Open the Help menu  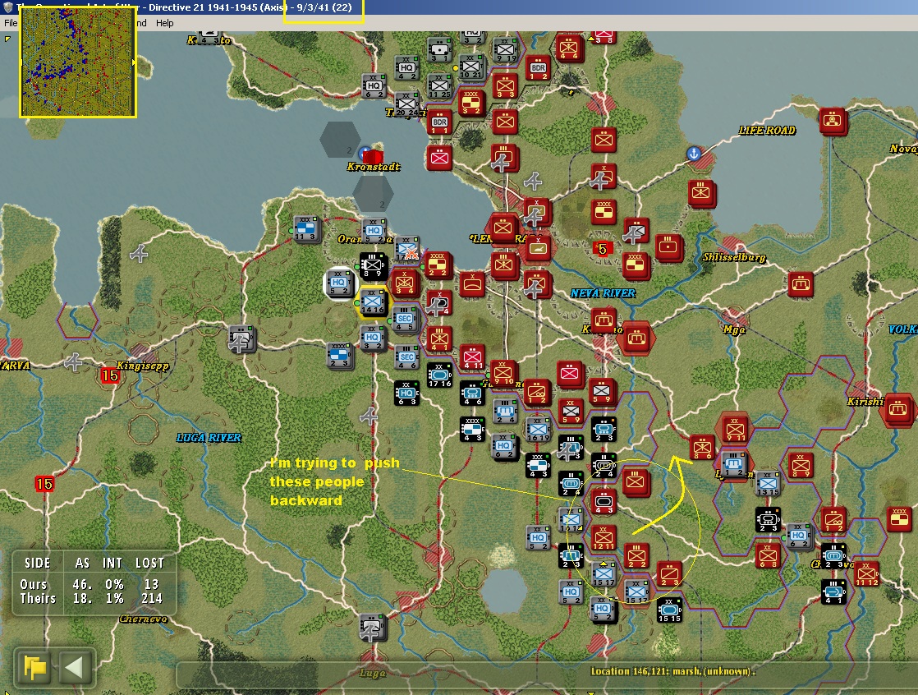coord(165,23)
